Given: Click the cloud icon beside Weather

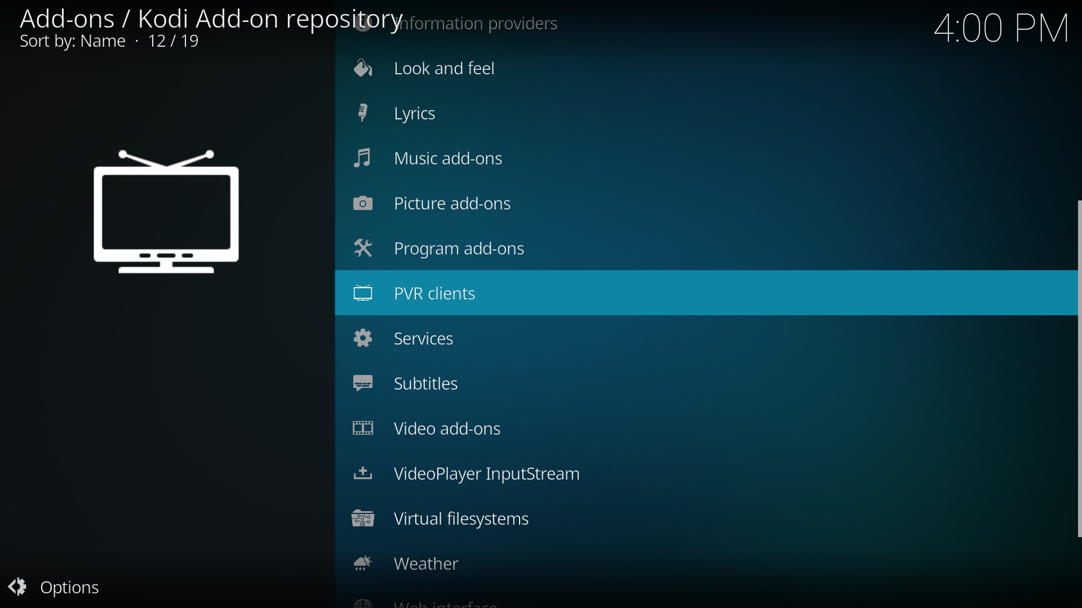Looking at the screenshot, I should [363, 564].
